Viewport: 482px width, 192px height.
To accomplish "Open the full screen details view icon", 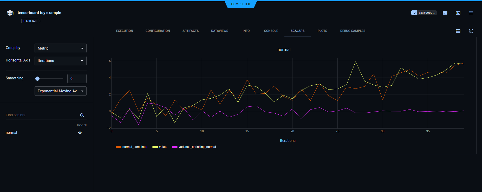I will (x=458, y=13).
